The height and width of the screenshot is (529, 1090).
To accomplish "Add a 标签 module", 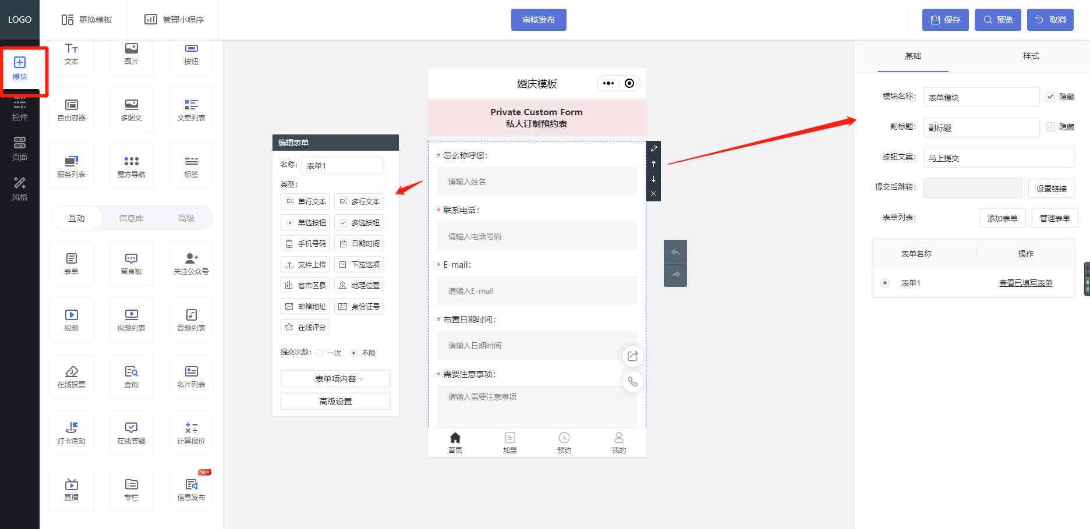I will click(192, 166).
